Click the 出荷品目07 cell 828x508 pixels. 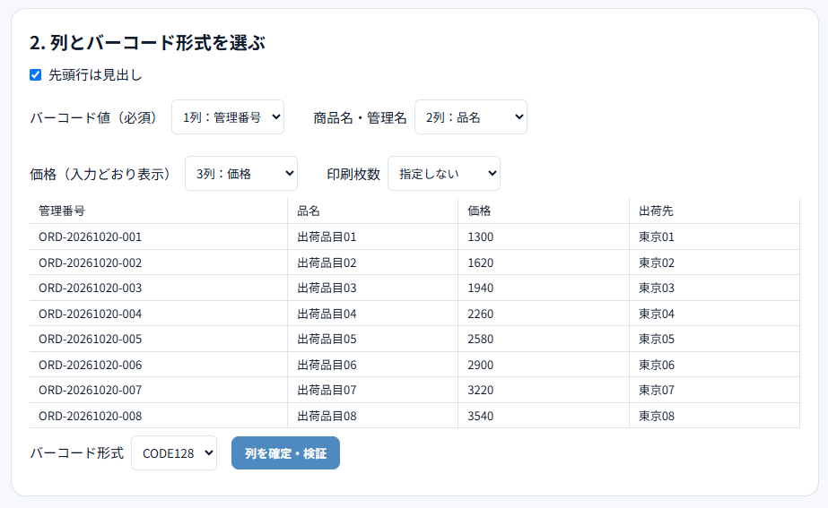click(x=373, y=390)
